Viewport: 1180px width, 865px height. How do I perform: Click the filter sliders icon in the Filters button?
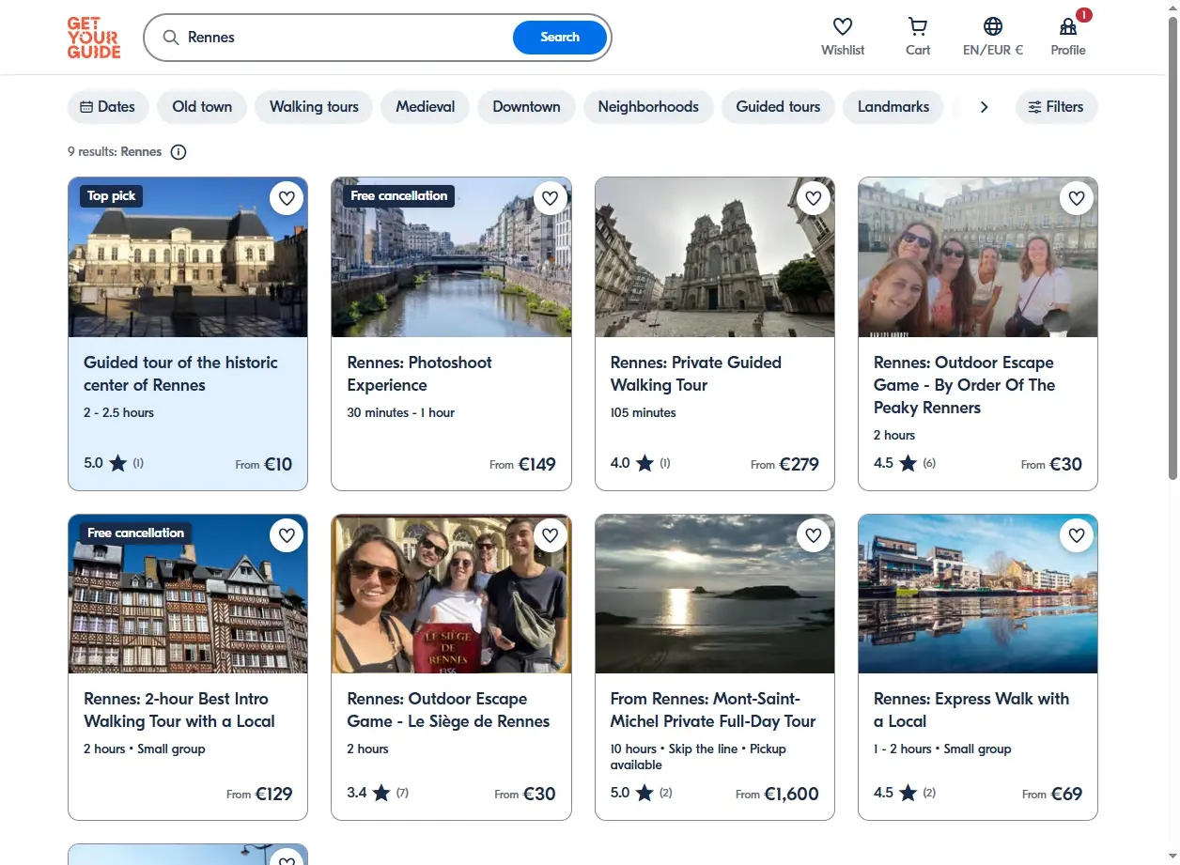[1035, 107]
